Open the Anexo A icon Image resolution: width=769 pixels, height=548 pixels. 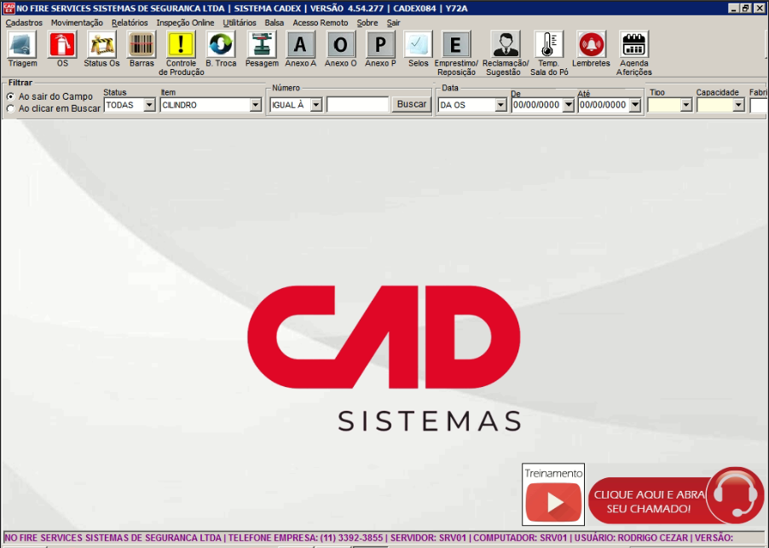coord(301,44)
